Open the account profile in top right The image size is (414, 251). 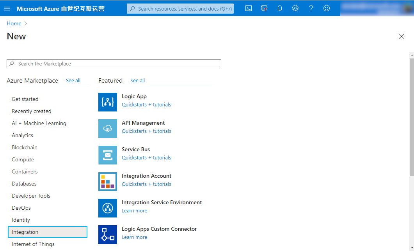(377, 8)
